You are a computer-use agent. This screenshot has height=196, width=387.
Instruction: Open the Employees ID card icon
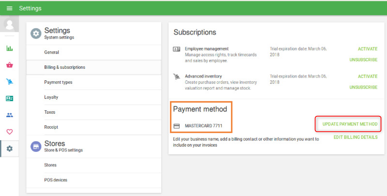point(9,99)
